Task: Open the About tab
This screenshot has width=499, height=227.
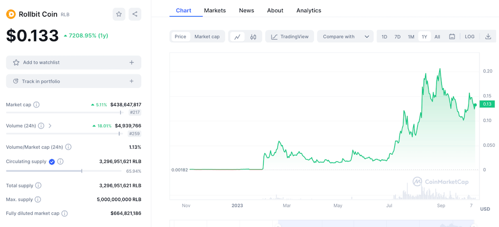Action: tap(275, 10)
